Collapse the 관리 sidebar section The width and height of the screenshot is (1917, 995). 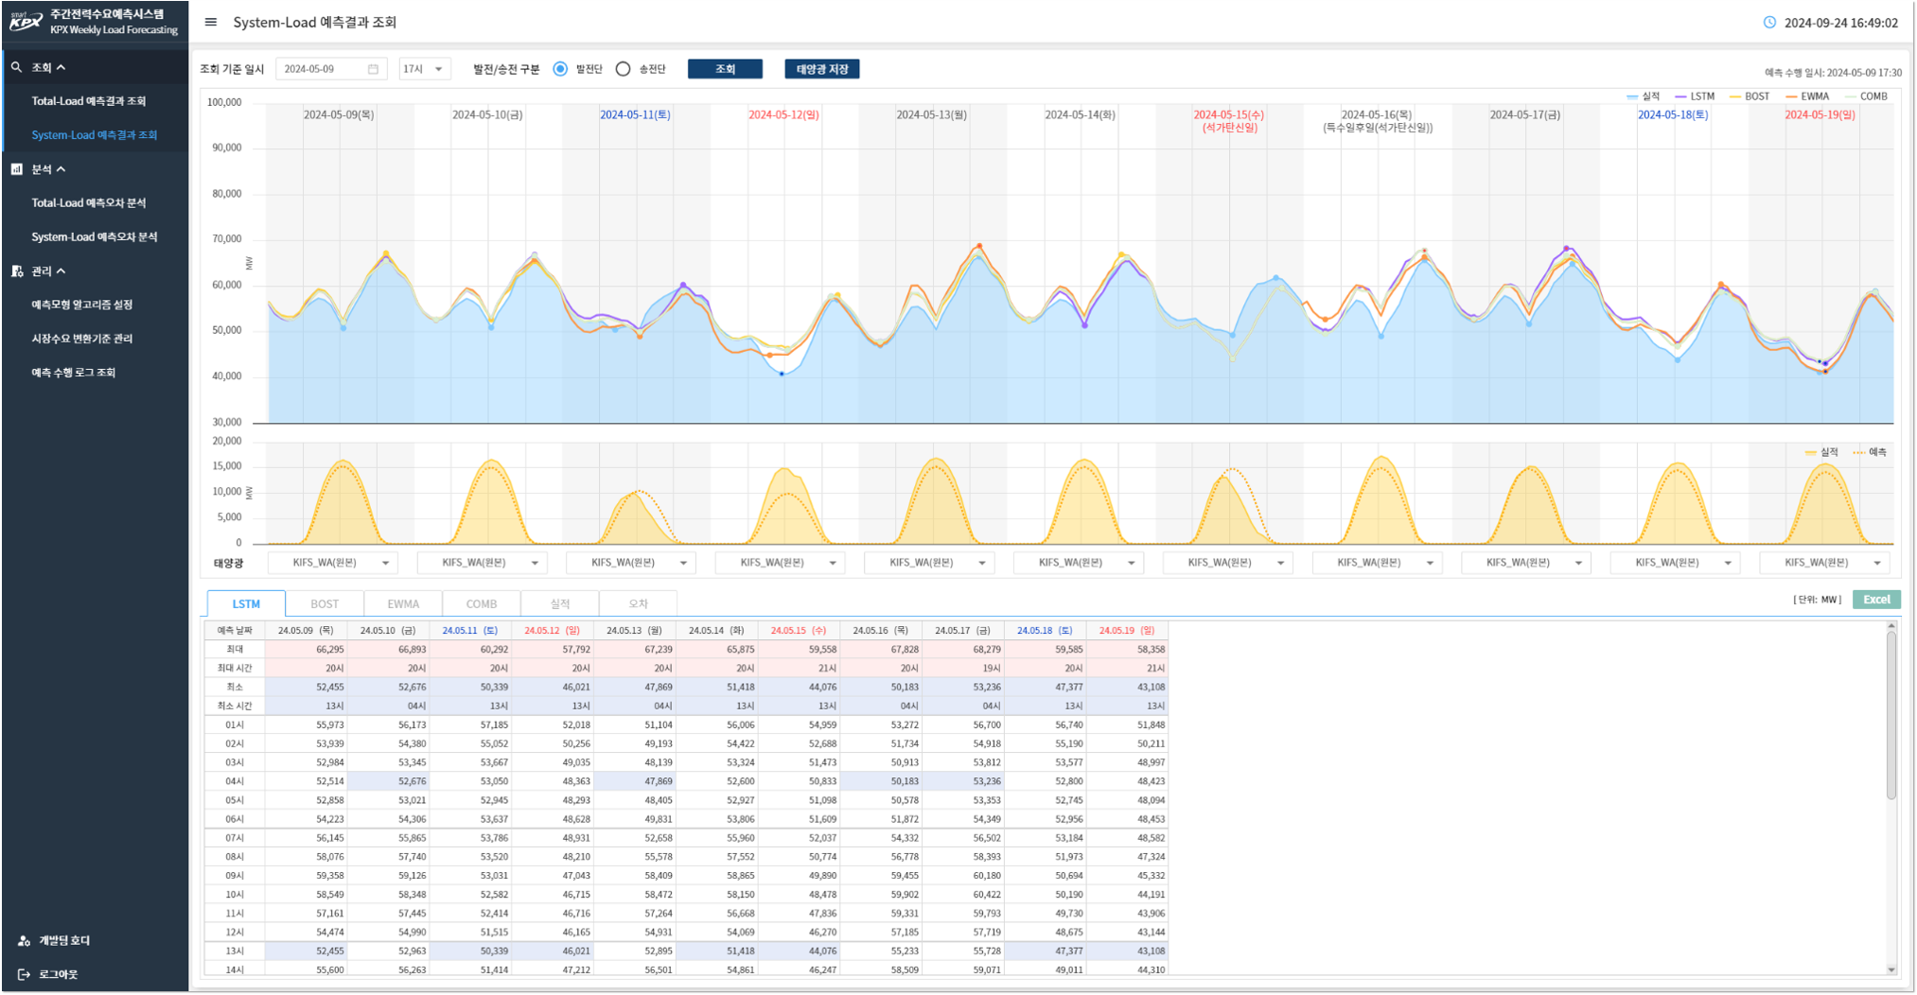(62, 271)
